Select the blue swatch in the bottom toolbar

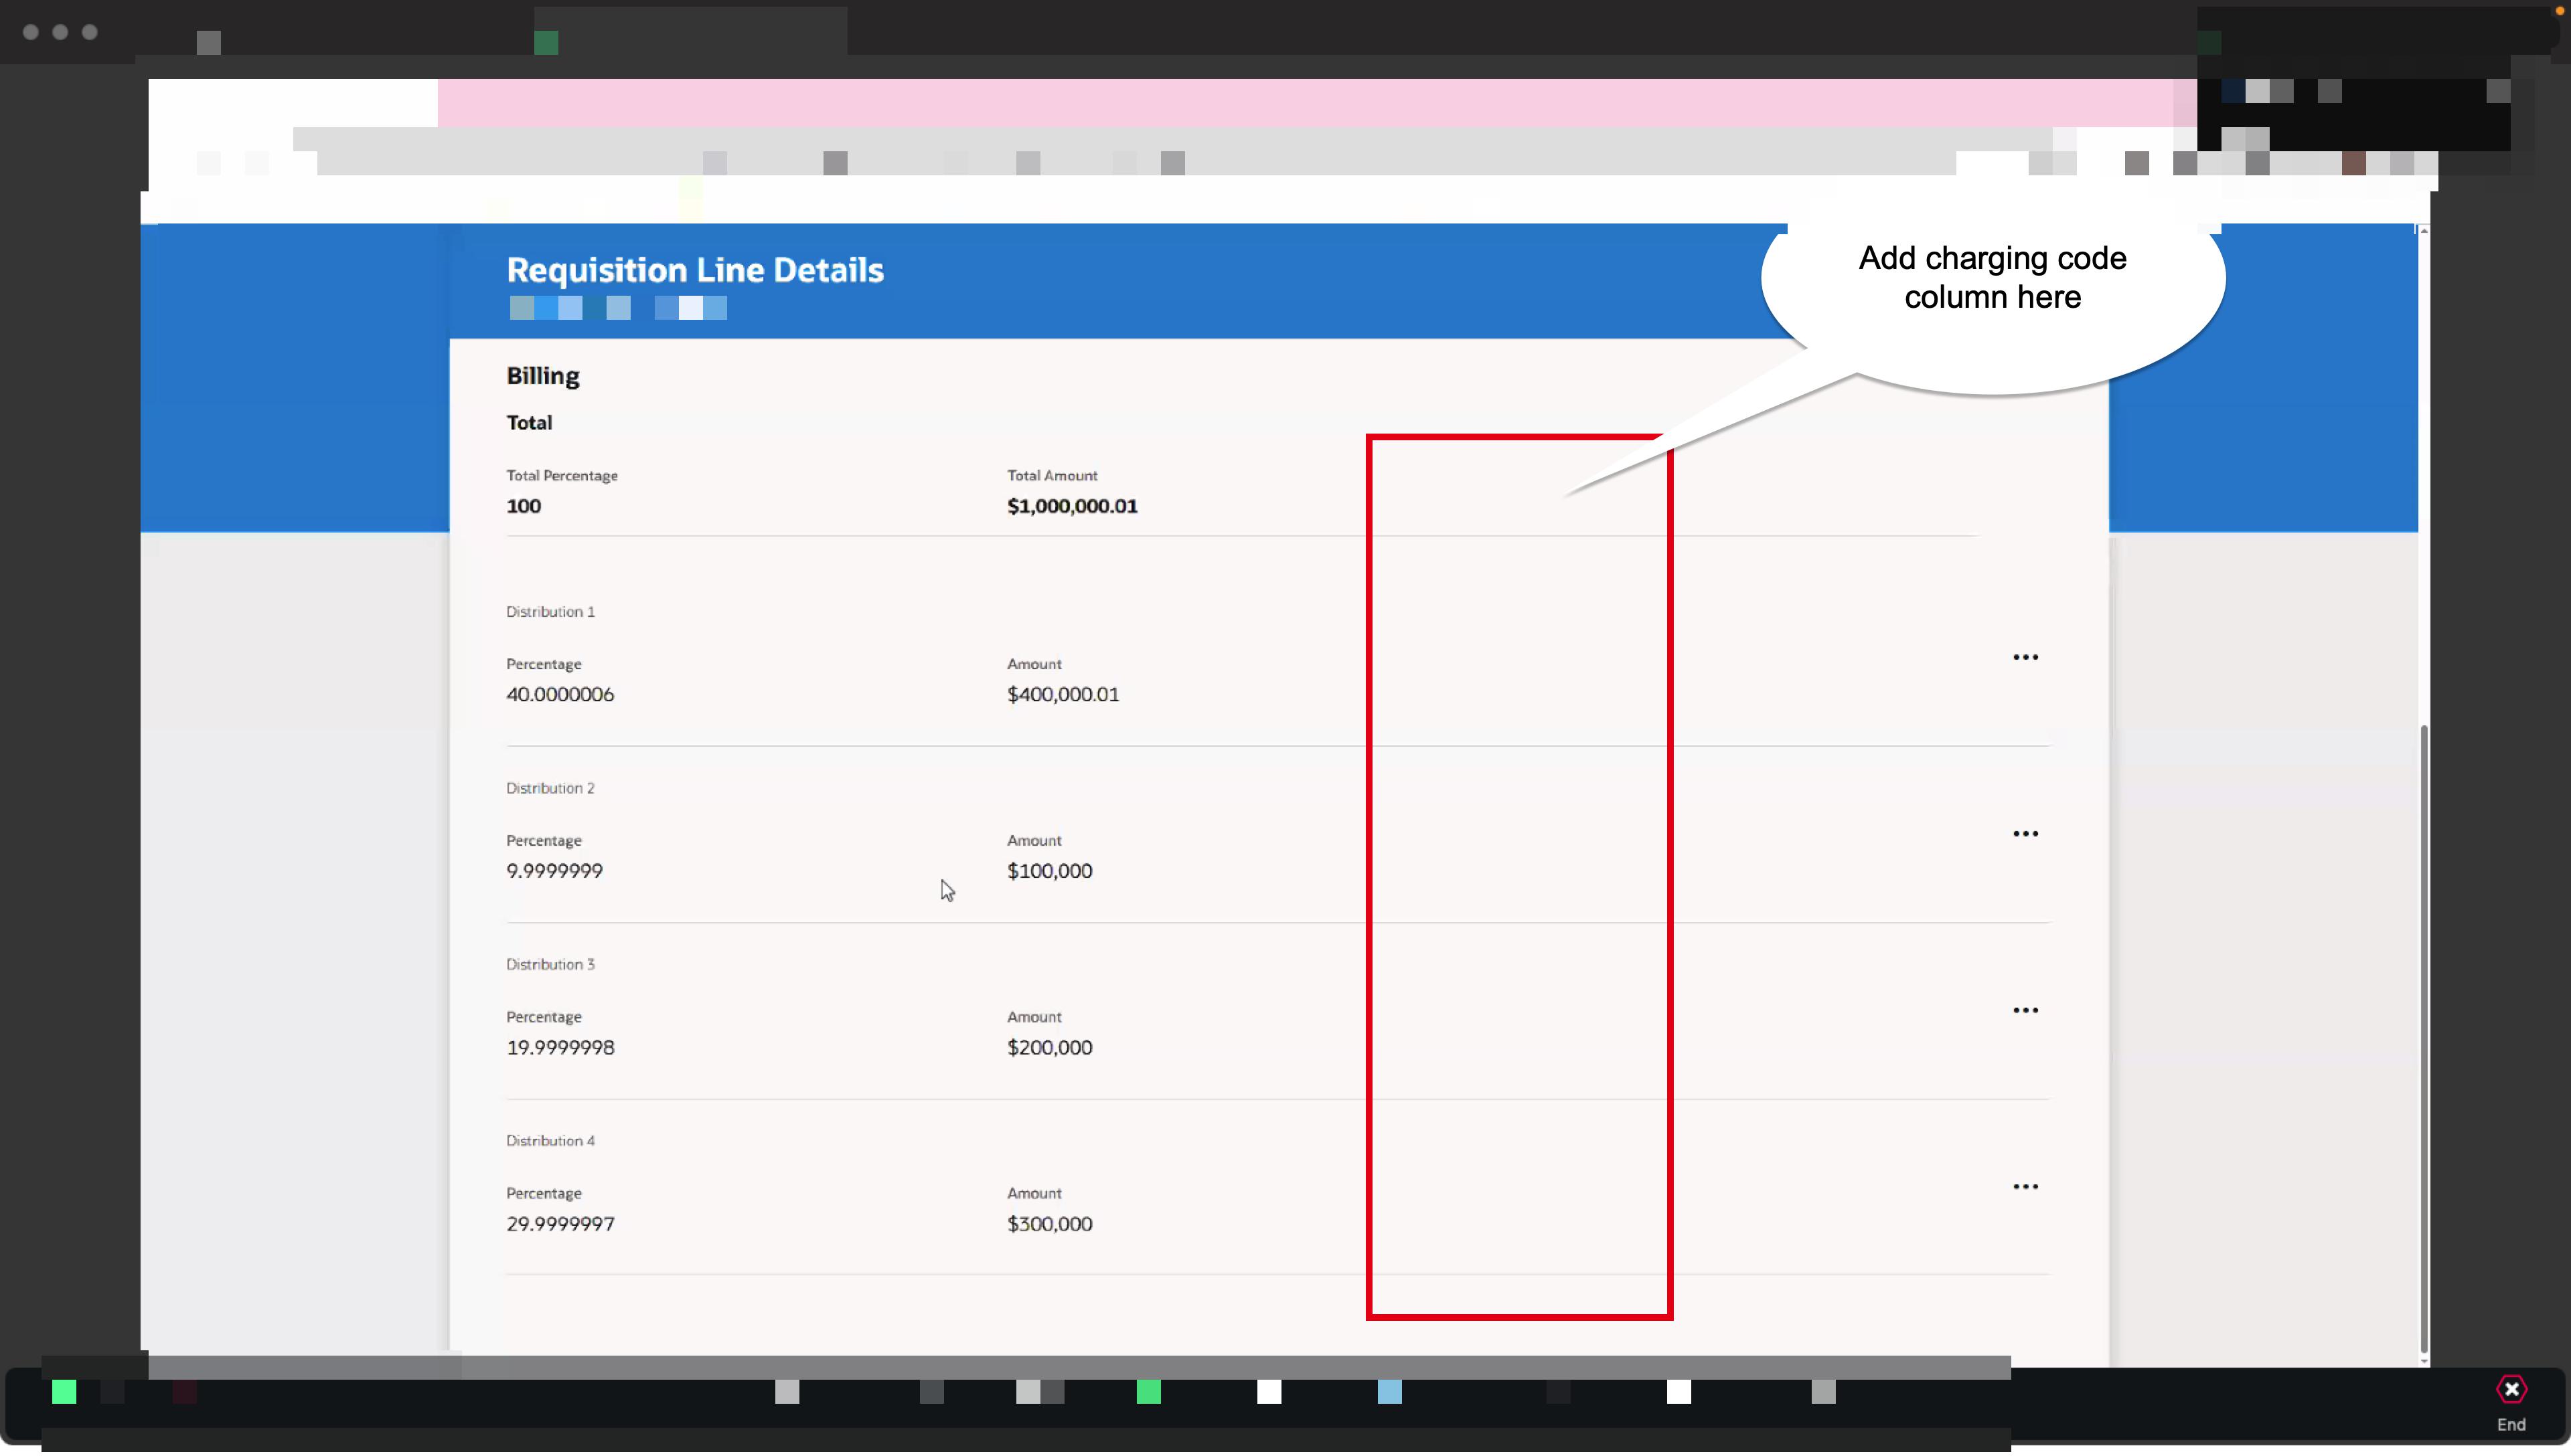[1389, 1392]
